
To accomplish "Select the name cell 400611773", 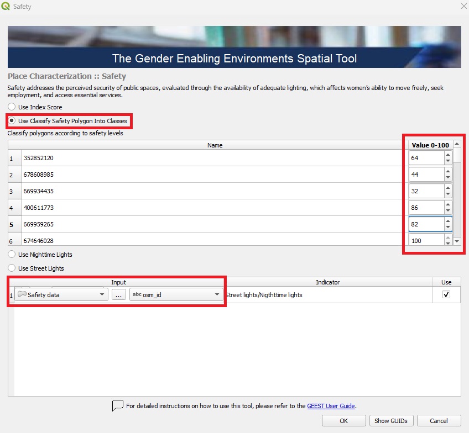I will tap(215, 208).
